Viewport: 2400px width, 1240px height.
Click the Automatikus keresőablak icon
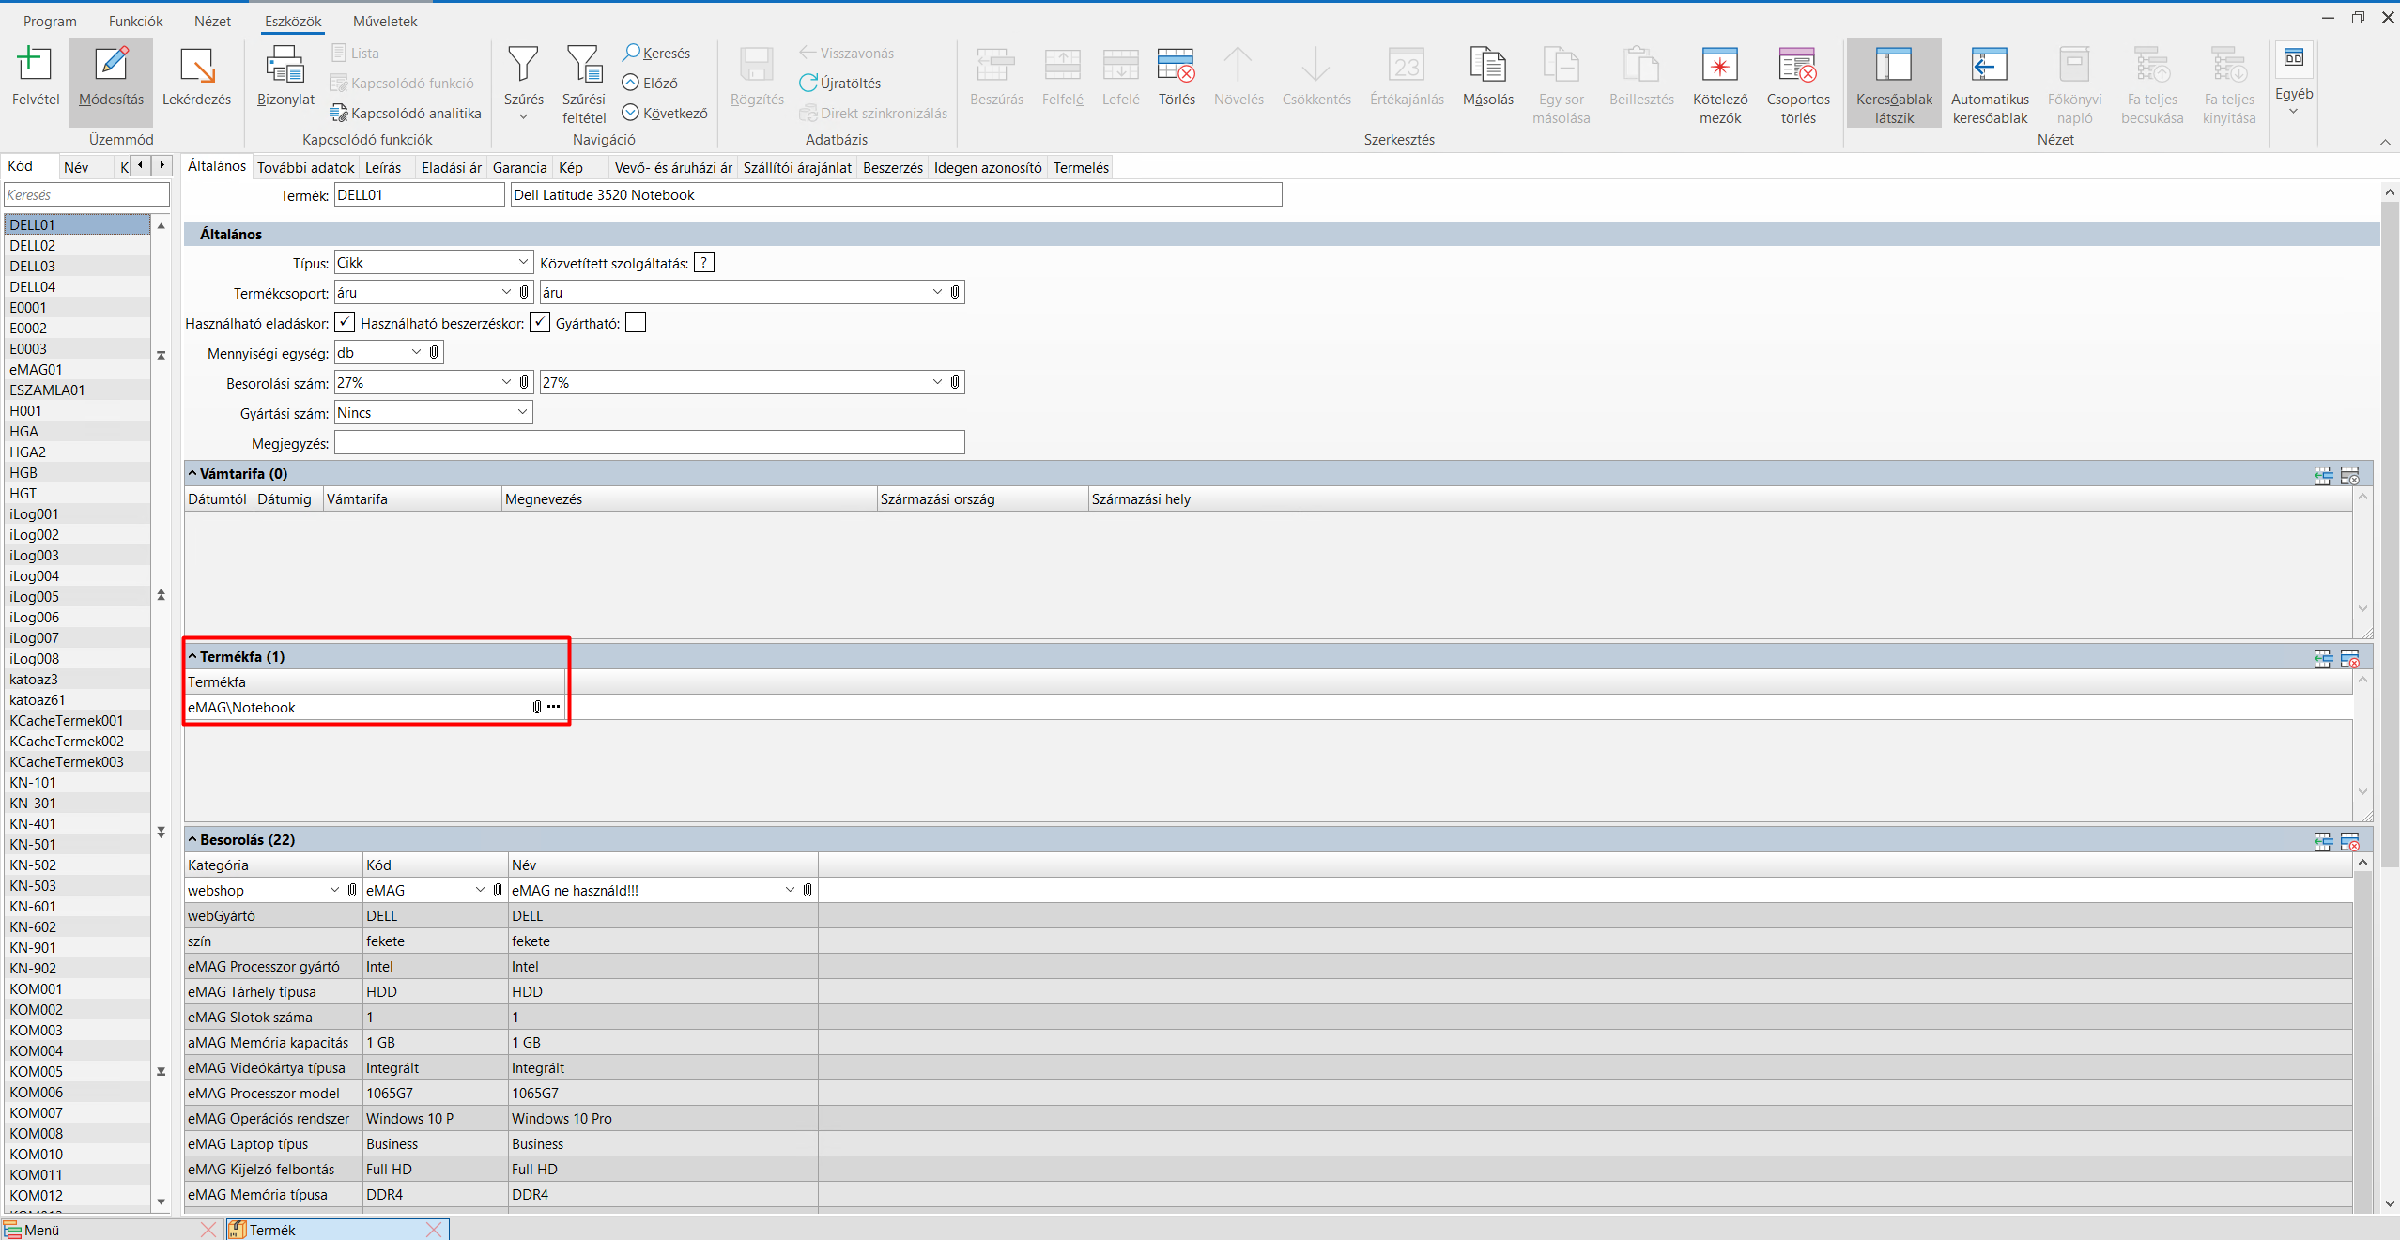pyautogui.click(x=1989, y=66)
